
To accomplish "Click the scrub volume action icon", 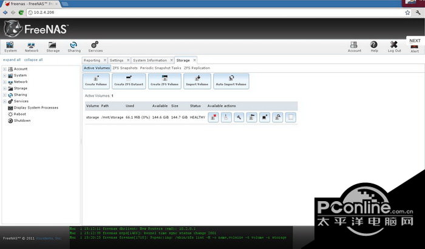I will pos(226,118).
